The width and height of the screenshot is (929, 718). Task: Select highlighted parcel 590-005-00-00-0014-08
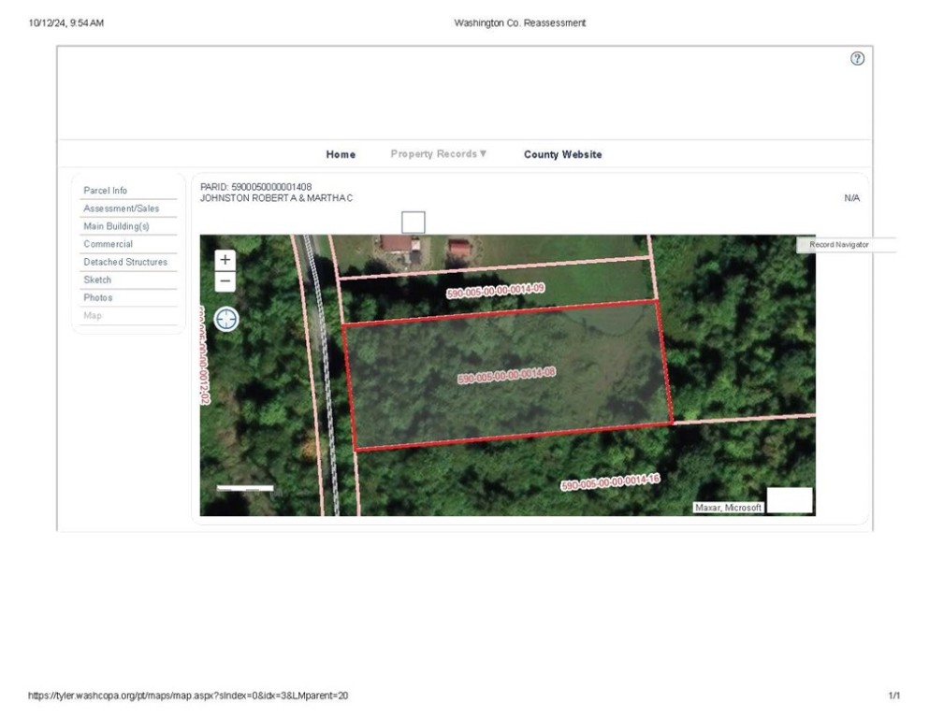coord(506,376)
